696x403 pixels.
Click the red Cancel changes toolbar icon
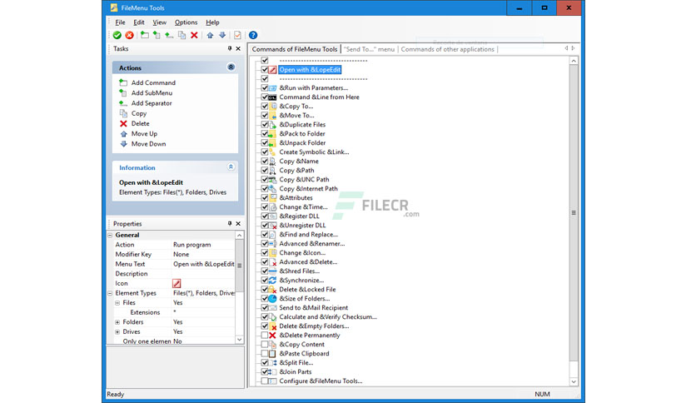pyautogui.click(x=129, y=35)
